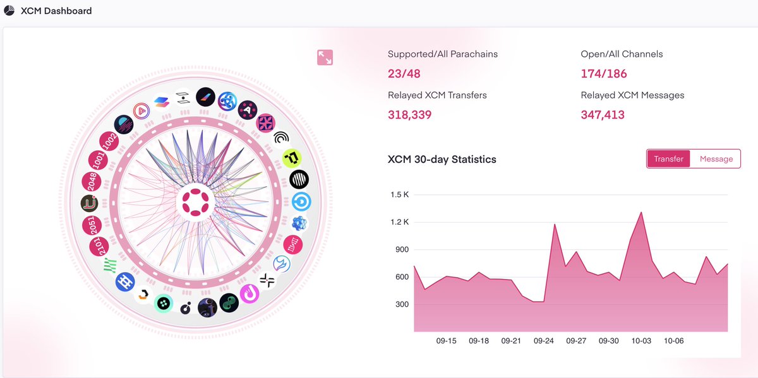Click the 09-27 date label on chart axis
The image size is (758, 378).
click(x=576, y=341)
